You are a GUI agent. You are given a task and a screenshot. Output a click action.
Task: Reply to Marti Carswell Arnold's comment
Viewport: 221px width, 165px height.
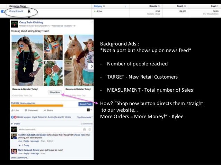[x=26, y=154]
